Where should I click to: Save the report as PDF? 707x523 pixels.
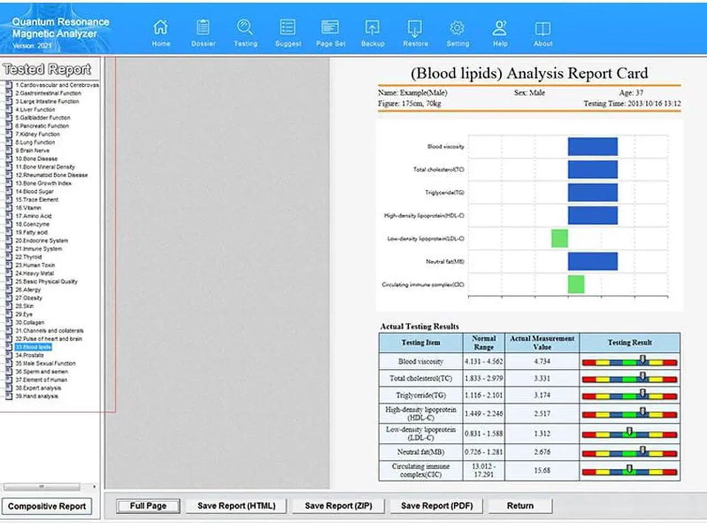pyautogui.click(x=431, y=506)
